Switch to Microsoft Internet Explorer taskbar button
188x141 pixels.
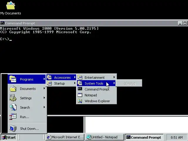[65, 137]
